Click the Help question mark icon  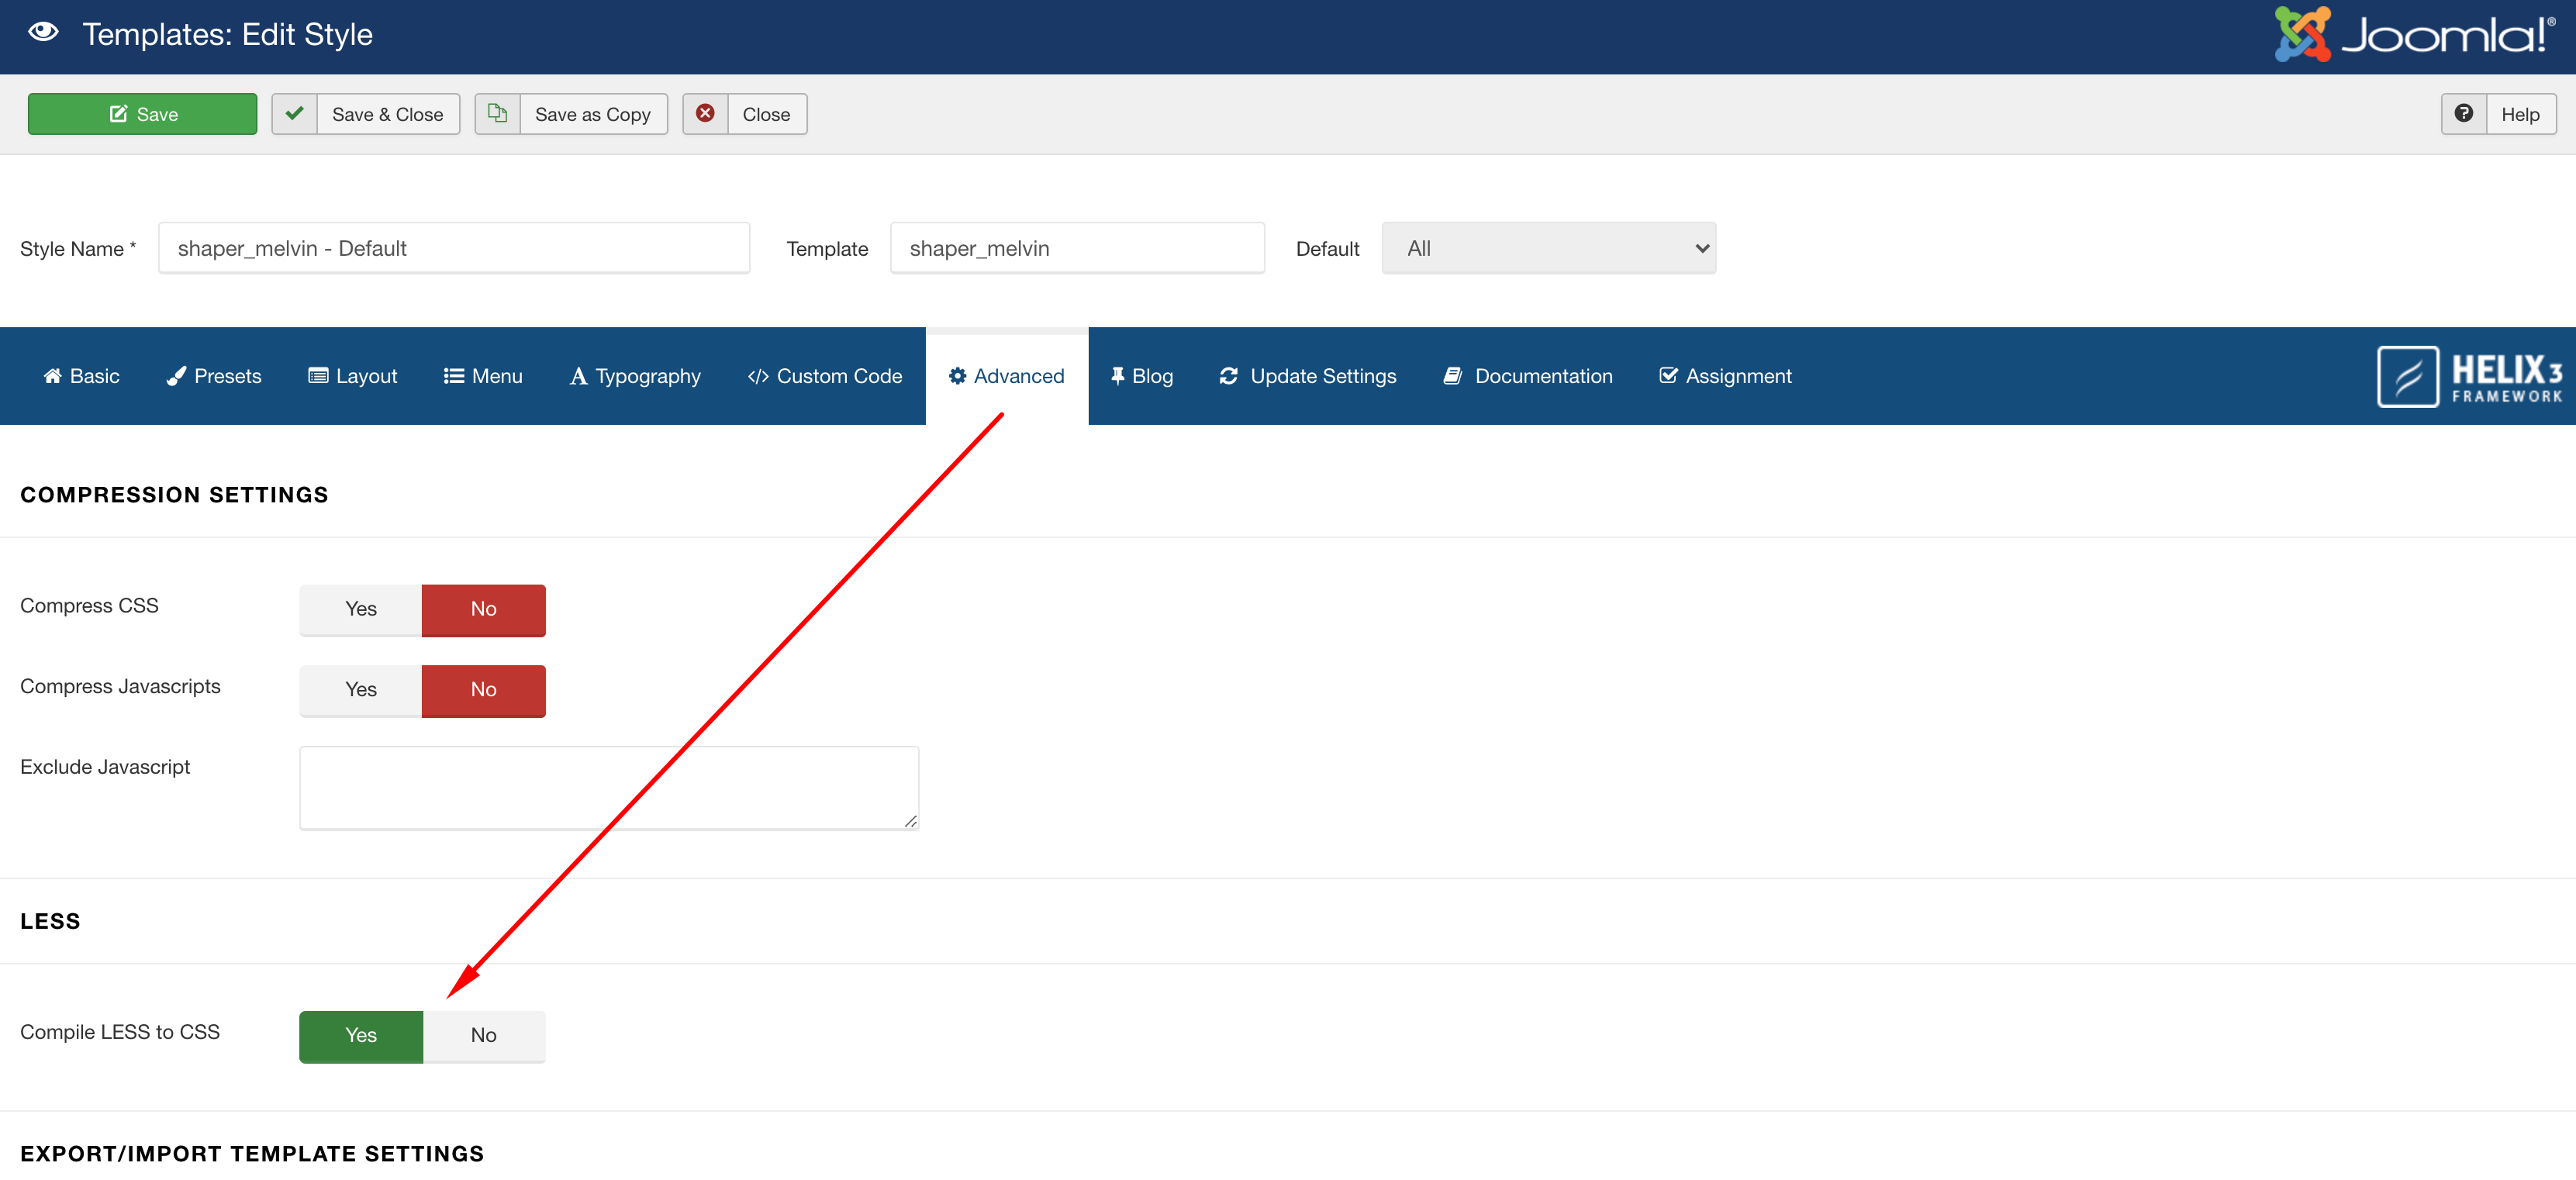pyautogui.click(x=2464, y=114)
